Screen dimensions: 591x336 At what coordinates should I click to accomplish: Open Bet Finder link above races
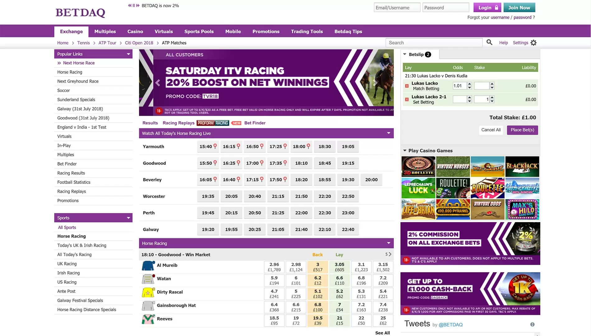(255, 123)
